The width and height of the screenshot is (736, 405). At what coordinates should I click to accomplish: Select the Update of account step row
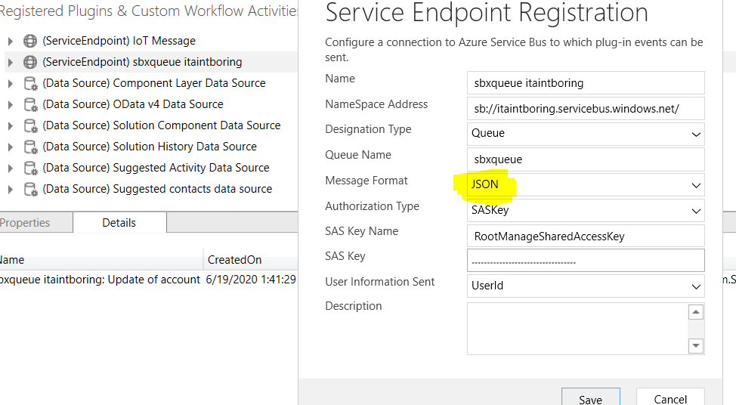pos(149,280)
